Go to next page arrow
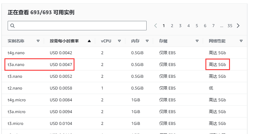This screenshot has width=253, height=134. 238,26
